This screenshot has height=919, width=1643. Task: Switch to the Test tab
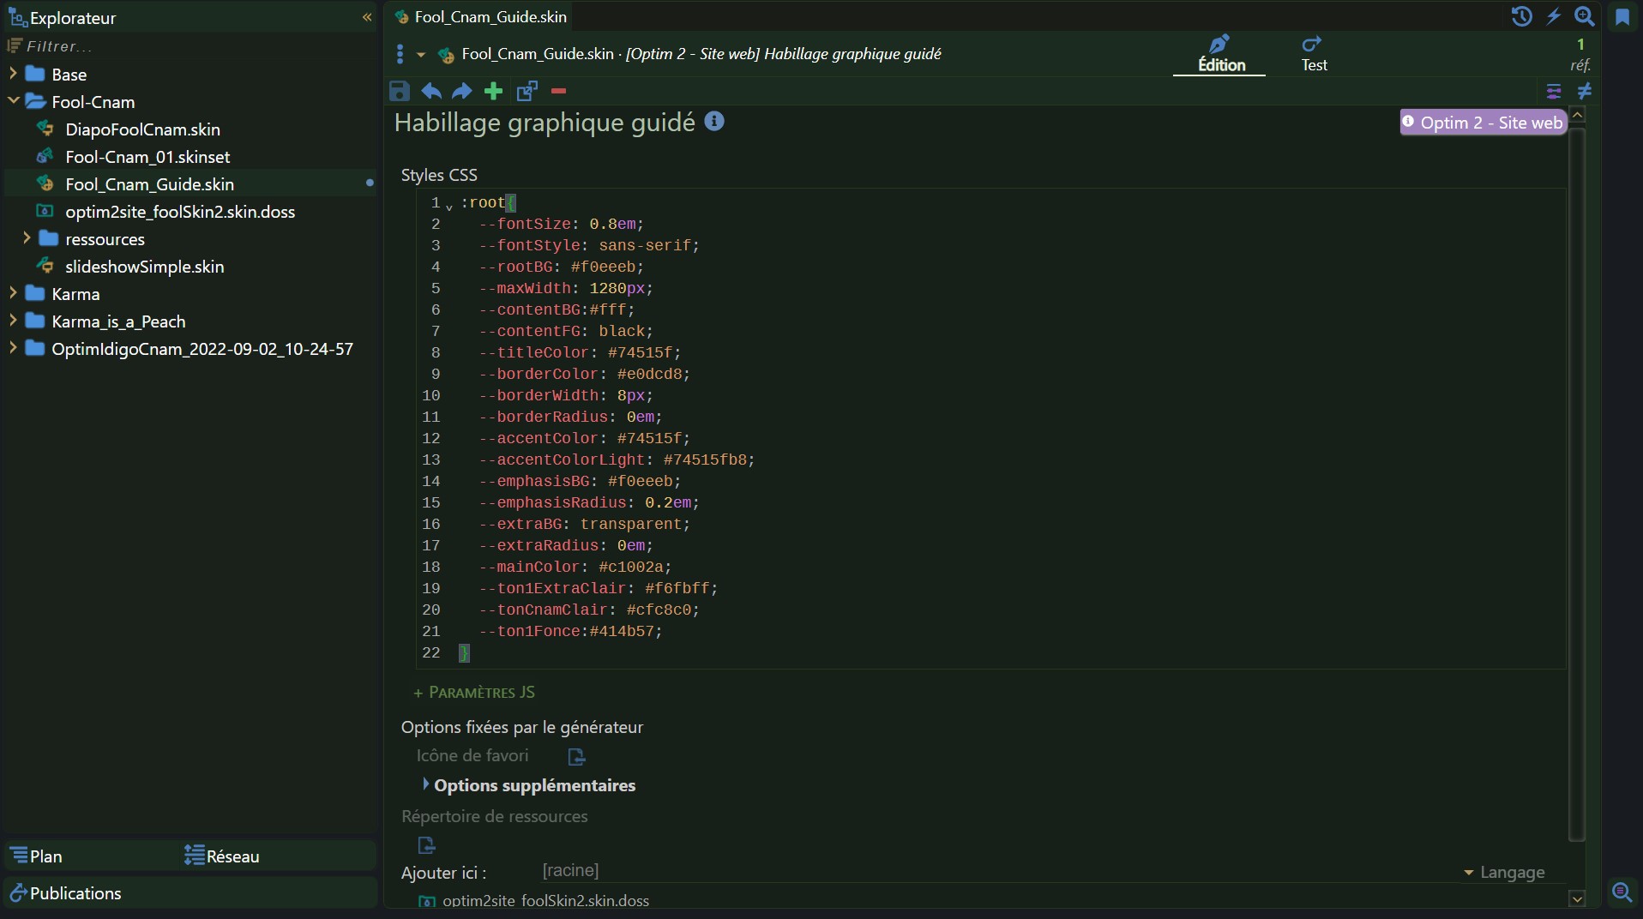tap(1313, 54)
